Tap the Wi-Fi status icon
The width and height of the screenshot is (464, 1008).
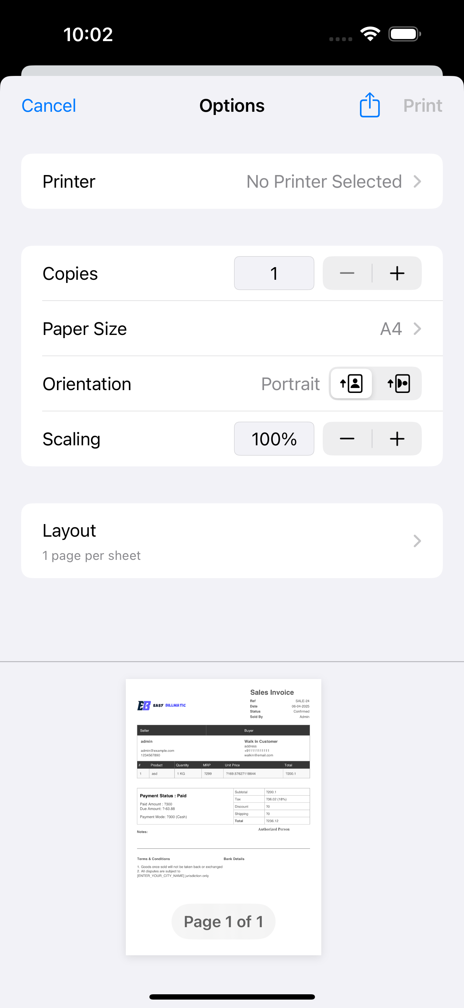(x=370, y=34)
